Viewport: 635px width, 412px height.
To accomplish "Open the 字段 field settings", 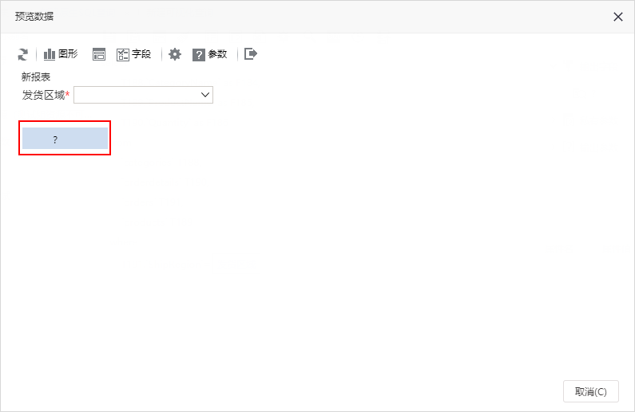I will coord(133,54).
